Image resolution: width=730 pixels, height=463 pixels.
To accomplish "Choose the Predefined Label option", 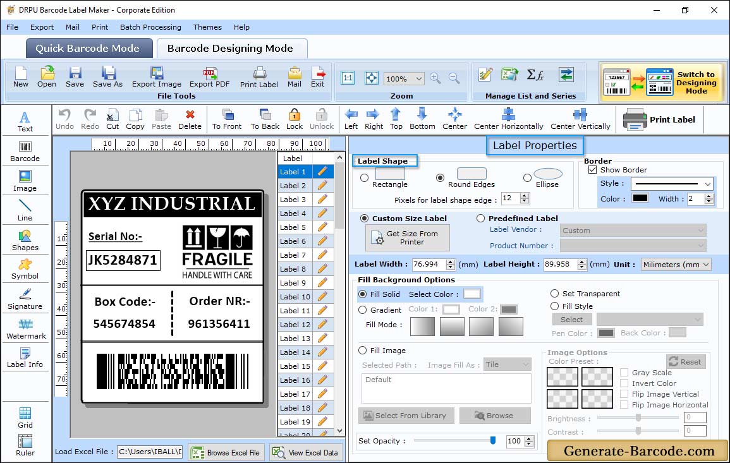I will tap(480, 219).
